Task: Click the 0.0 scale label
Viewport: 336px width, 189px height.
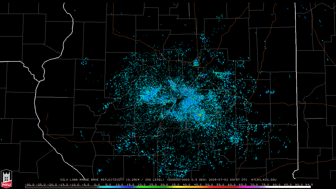Action: pyautogui.click(x=97, y=185)
